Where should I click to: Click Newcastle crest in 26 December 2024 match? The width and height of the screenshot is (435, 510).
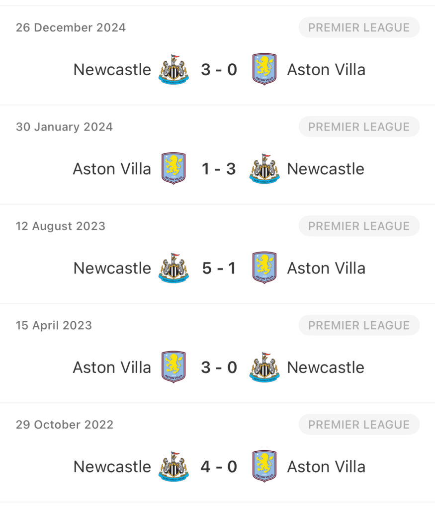(x=174, y=70)
